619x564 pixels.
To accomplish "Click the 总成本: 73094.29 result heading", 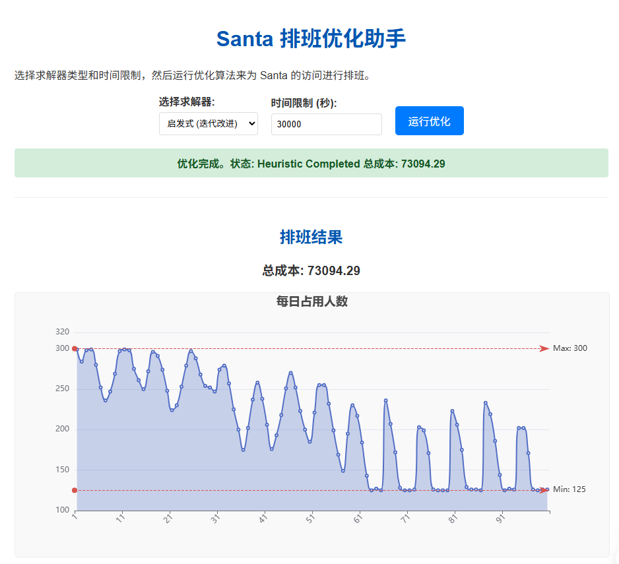I will (311, 270).
